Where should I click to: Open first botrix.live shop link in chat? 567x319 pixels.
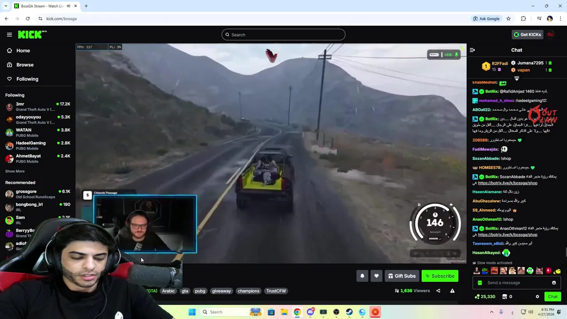click(508, 183)
